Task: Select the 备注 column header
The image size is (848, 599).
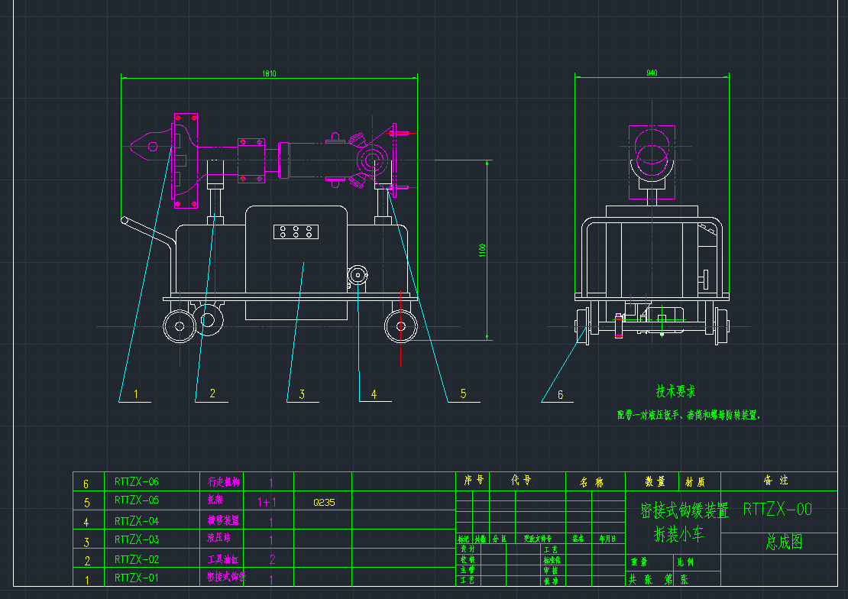Action: (x=775, y=481)
